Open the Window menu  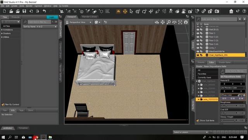point(48,6)
